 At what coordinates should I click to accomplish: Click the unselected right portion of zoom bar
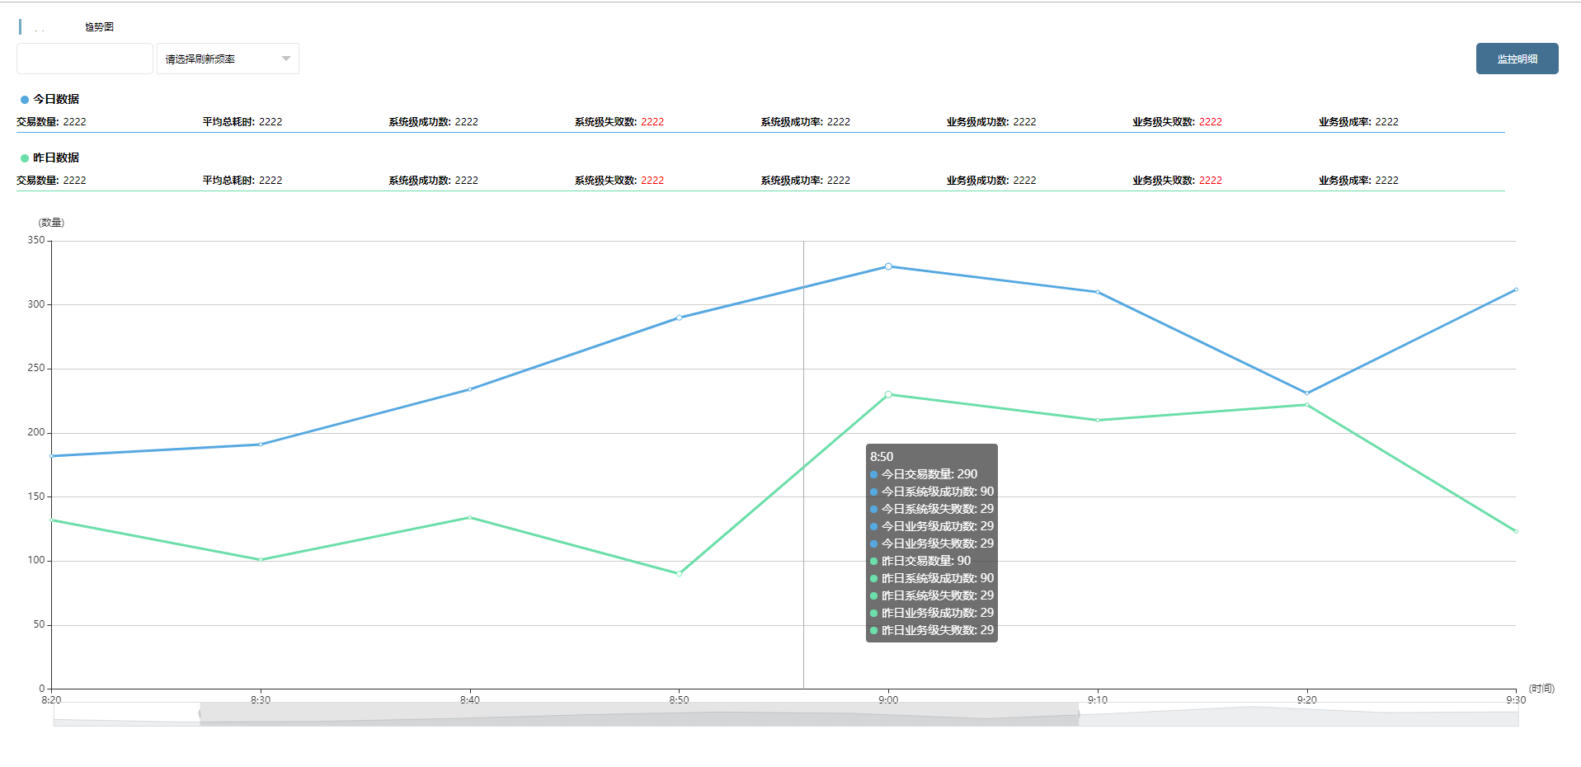[1299, 714]
